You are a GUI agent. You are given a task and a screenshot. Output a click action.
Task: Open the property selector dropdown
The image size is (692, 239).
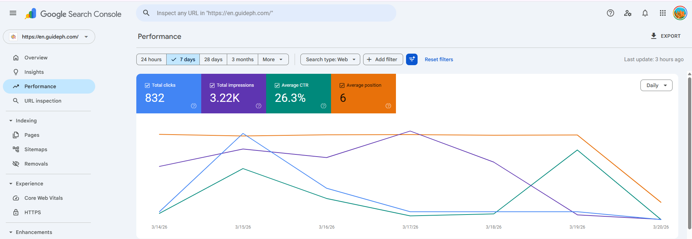click(49, 37)
